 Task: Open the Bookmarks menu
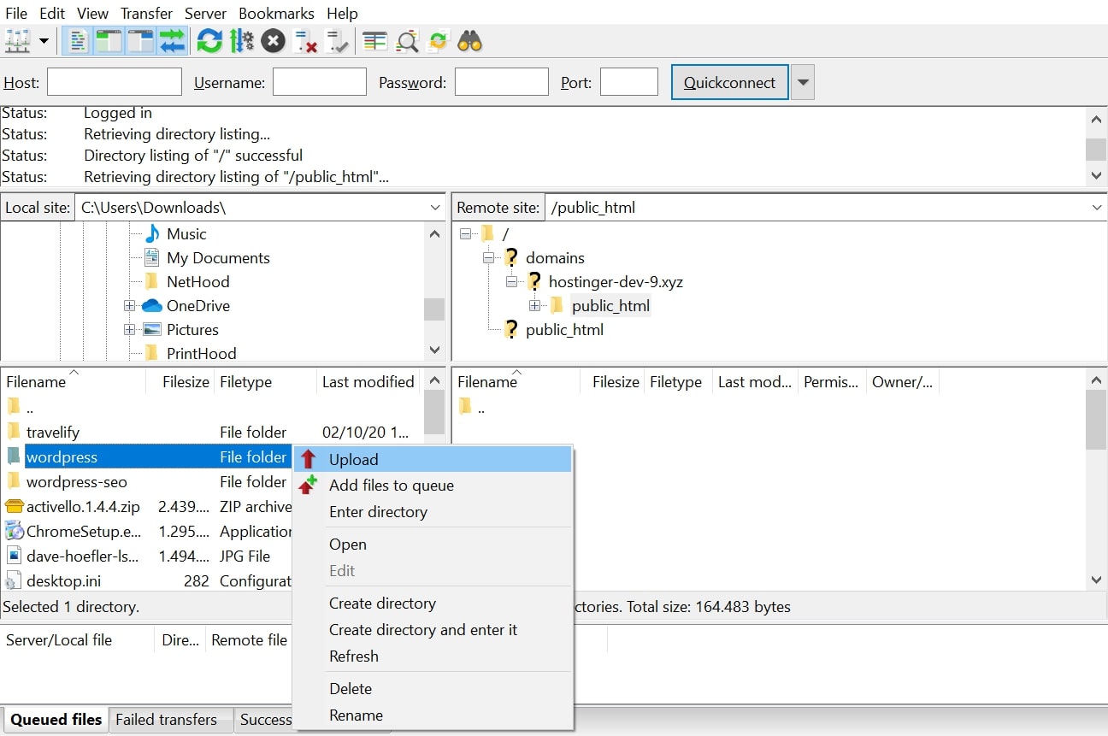pos(276,13)
